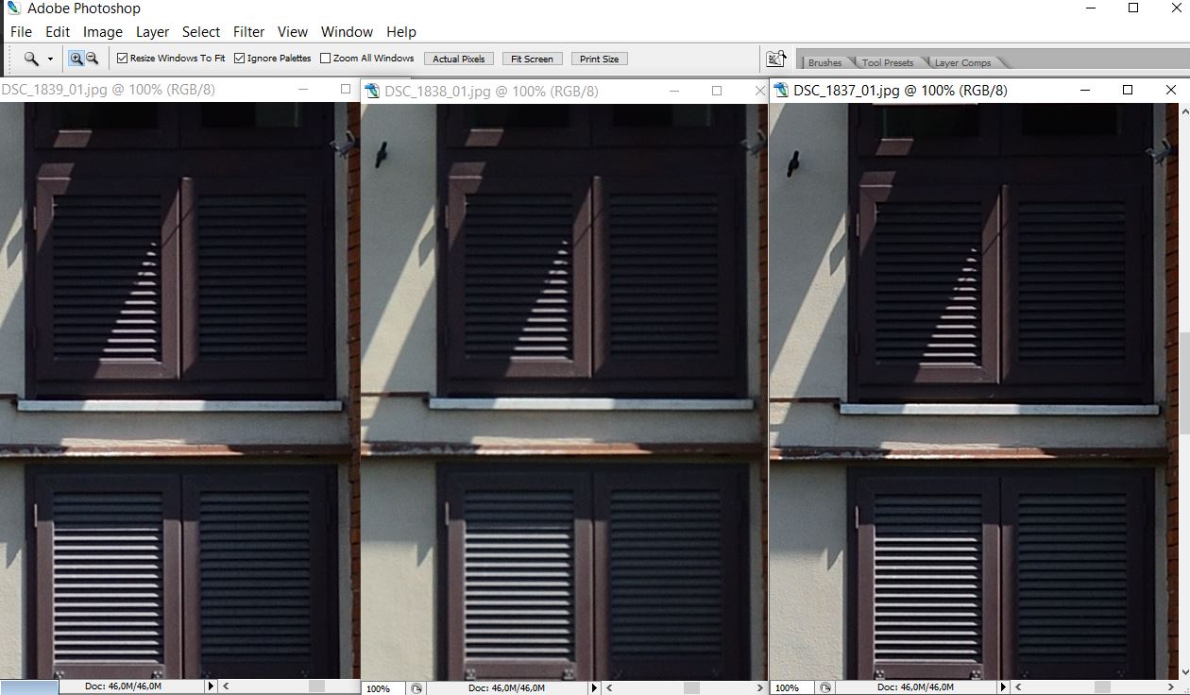Click left scroll arrow in DSC_1838_01.jpg window
1190x695 pixels.
point(609,688)
